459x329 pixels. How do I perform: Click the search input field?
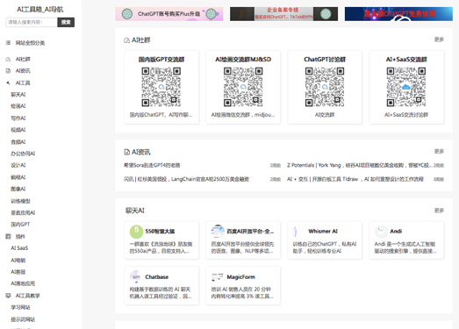tap(32, 22)
